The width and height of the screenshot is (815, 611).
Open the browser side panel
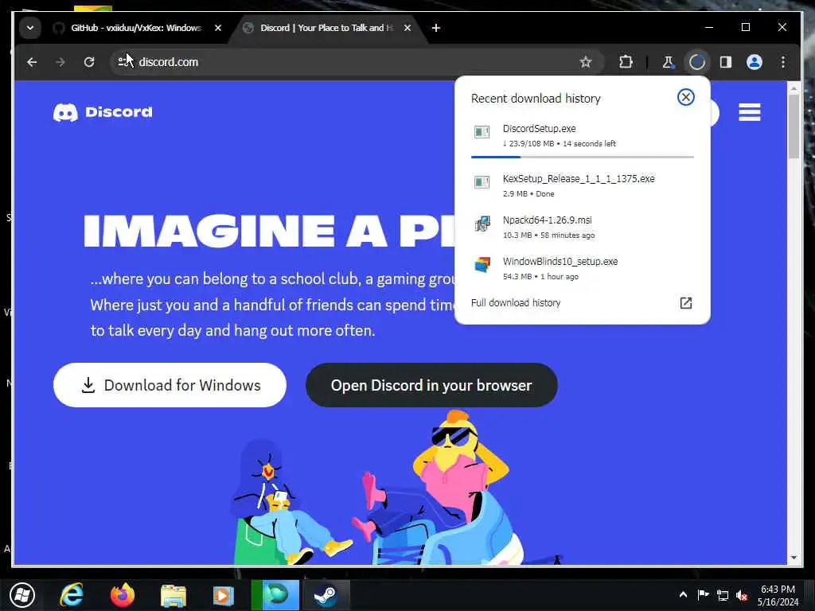726,62
